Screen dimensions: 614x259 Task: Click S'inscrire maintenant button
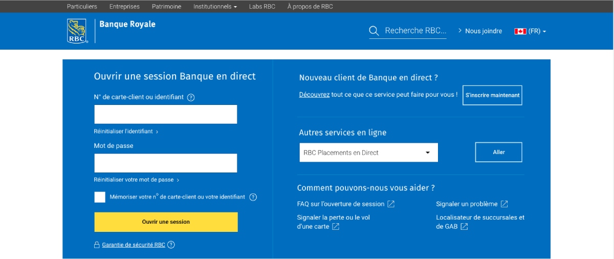coord(492,95)
